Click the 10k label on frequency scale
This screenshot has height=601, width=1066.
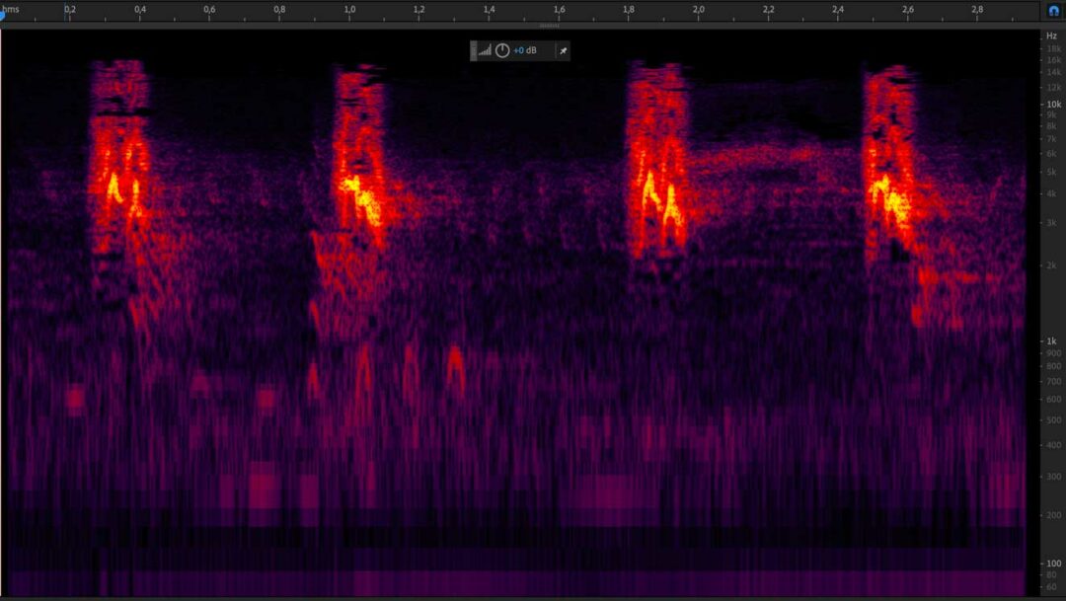1053,104
